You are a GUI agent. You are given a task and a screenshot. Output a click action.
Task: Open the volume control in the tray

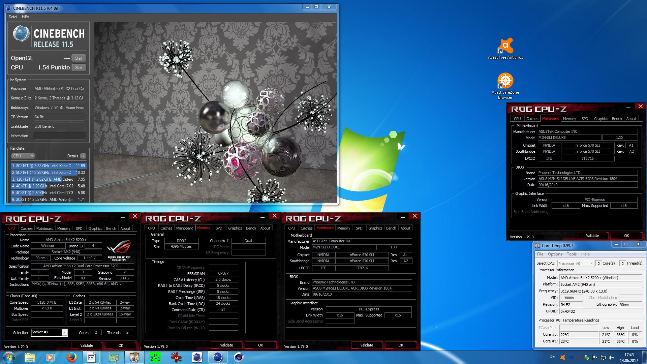611,357
